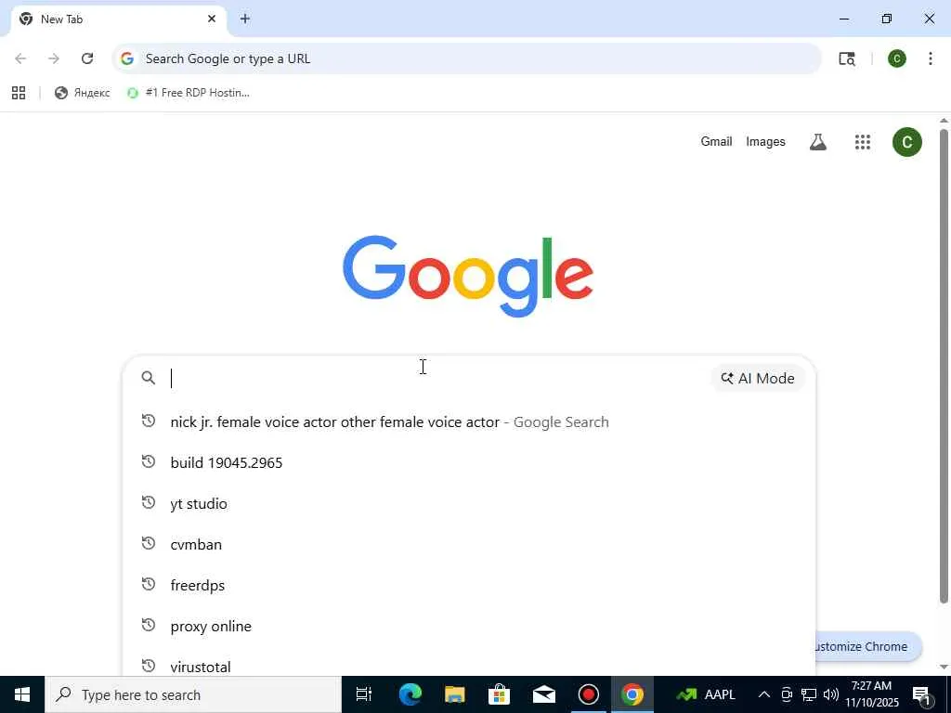Open the new tab plus button
Image resolution: width=951 pixels, height=713 pixels.
(244, 19)
